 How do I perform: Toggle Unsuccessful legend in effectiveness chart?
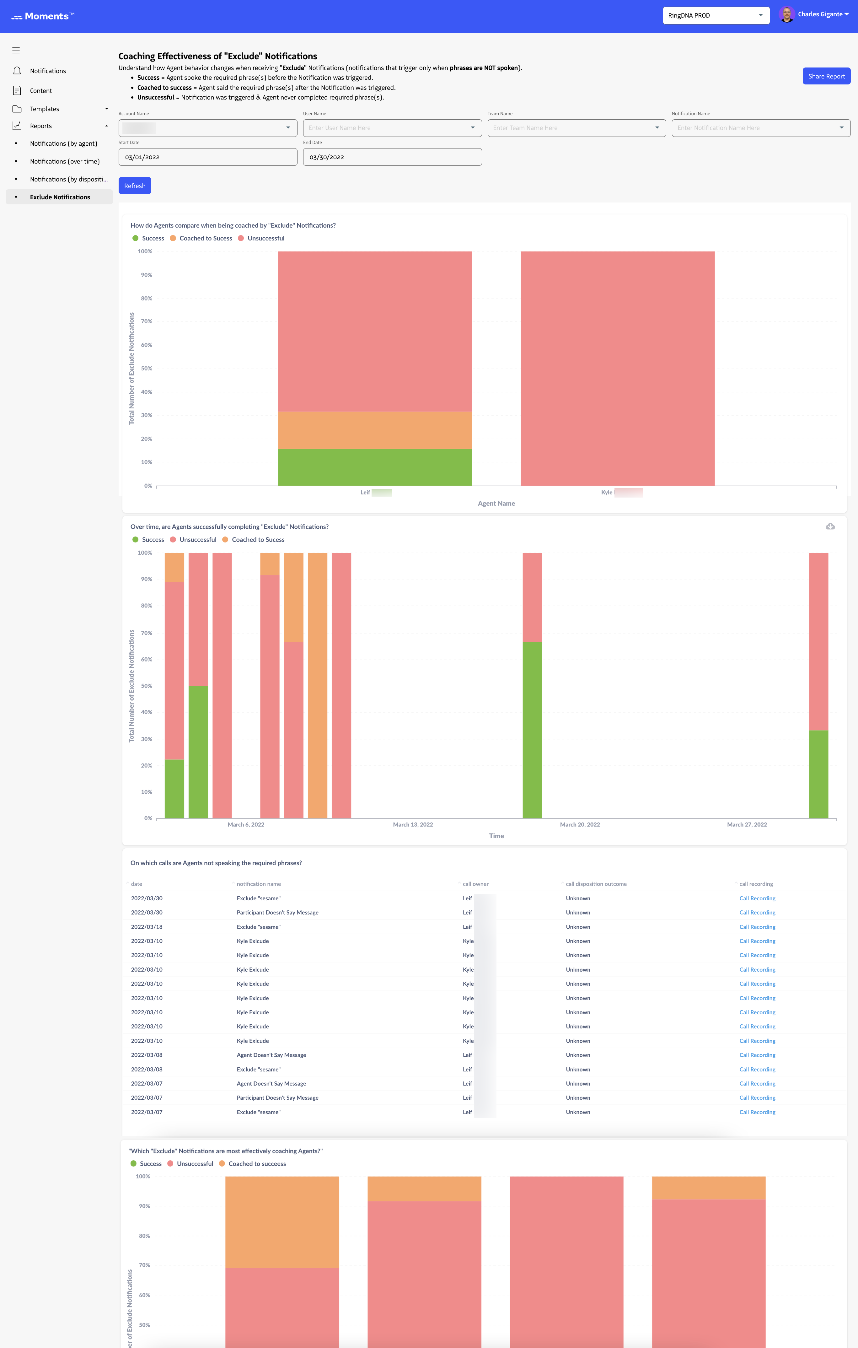point(190,1164)
